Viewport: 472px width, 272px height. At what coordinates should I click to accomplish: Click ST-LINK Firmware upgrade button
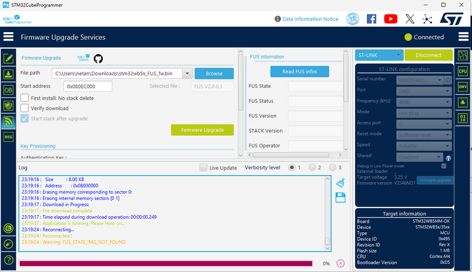coord(435,180)
